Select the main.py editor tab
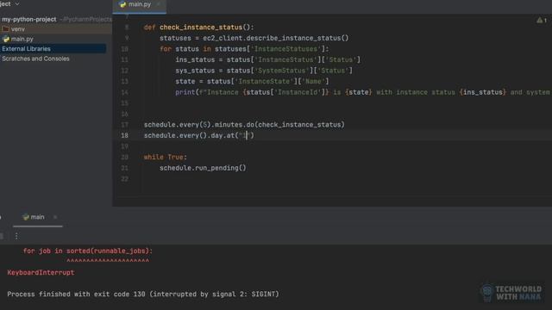552x310 pixels. 140,4
